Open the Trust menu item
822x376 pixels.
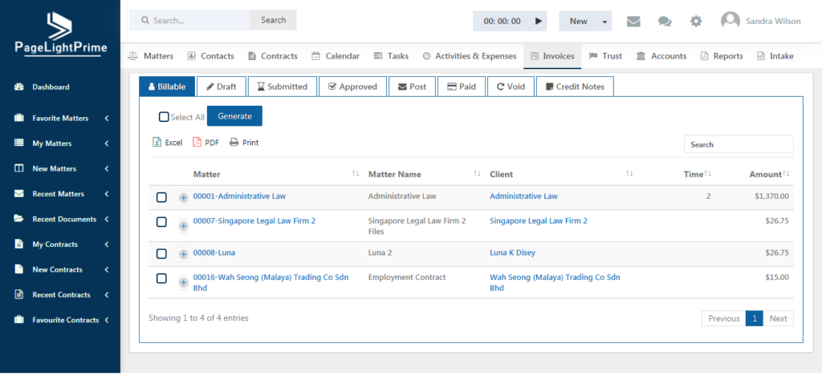[x=605, y=56]
